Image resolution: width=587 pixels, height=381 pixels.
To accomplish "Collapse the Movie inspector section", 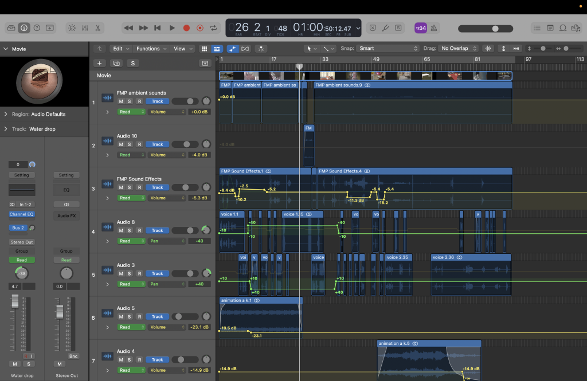I will [x=6, y=49].
